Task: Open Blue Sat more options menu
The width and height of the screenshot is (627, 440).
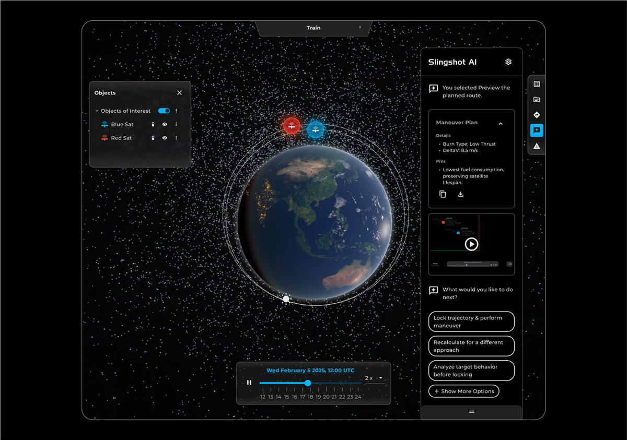Action: (176, 124)
